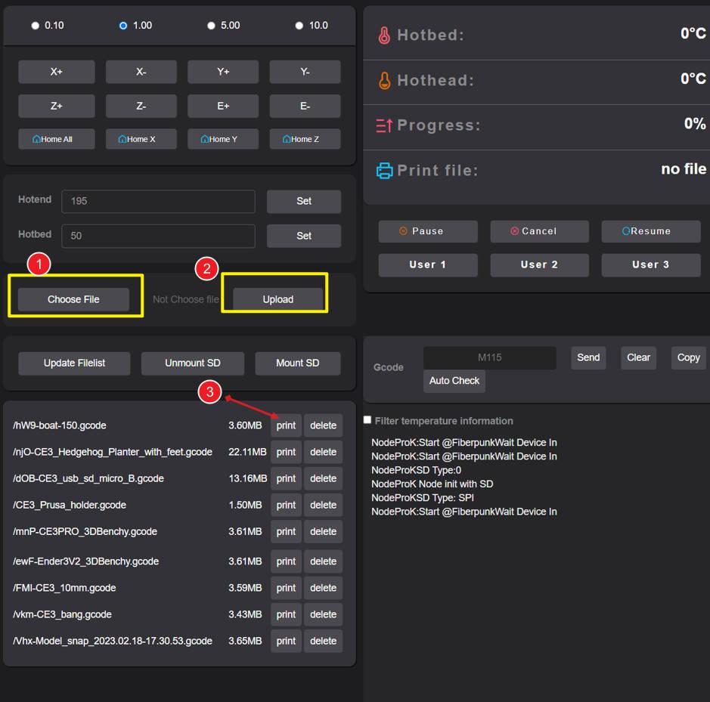Viewport: 710px width, 702px height.
Task: Select the 10.0 step size
Action: click(x=299, y=25)
